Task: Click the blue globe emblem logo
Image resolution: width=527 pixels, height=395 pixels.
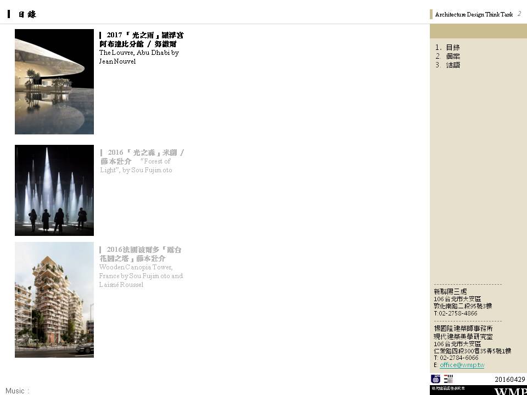Action: [x=435, y=379]
